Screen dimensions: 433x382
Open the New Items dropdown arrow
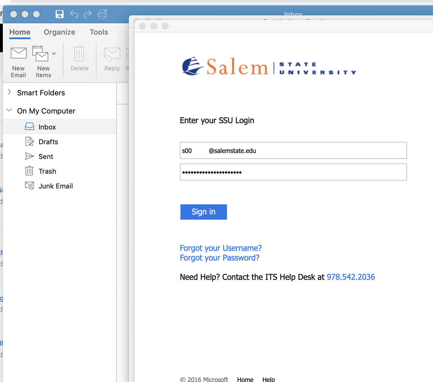[x=54, y=53]
